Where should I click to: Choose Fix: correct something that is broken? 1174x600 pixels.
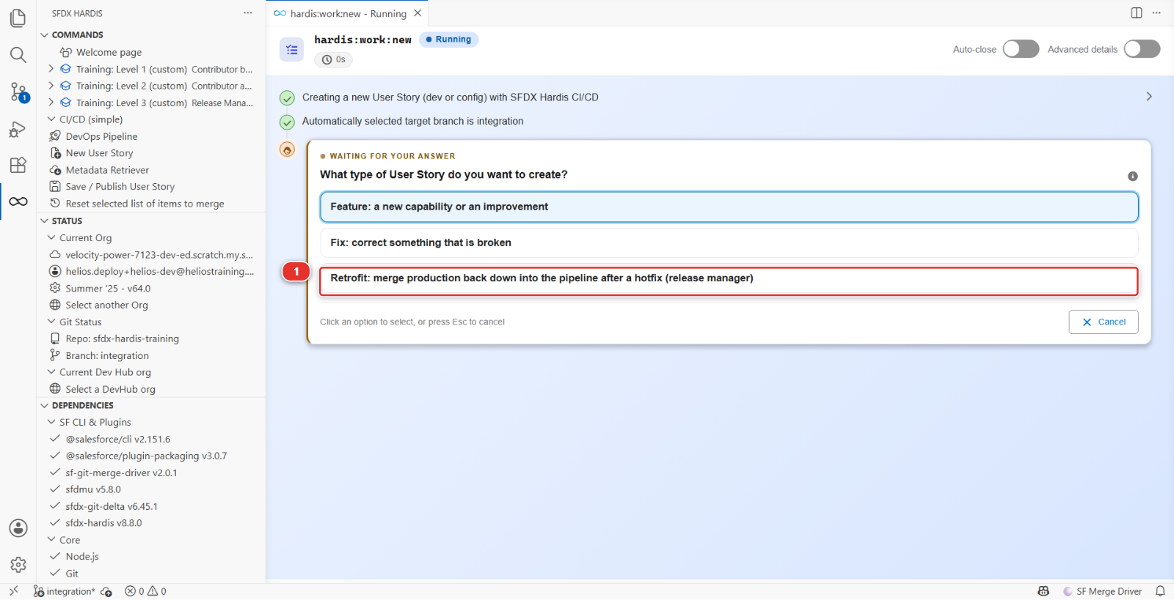[x=729, y=242]
